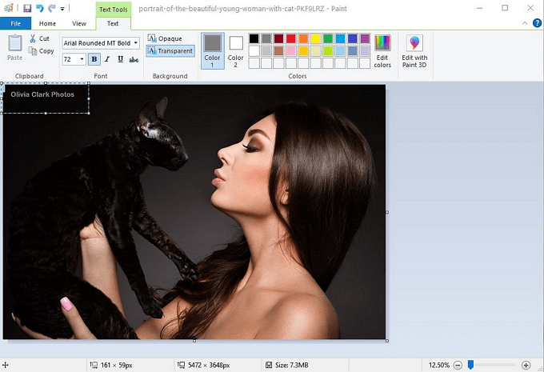This screenshot has width=544, height=372.
Task: Pick the brown color swatch
Action: click(278, 51)
